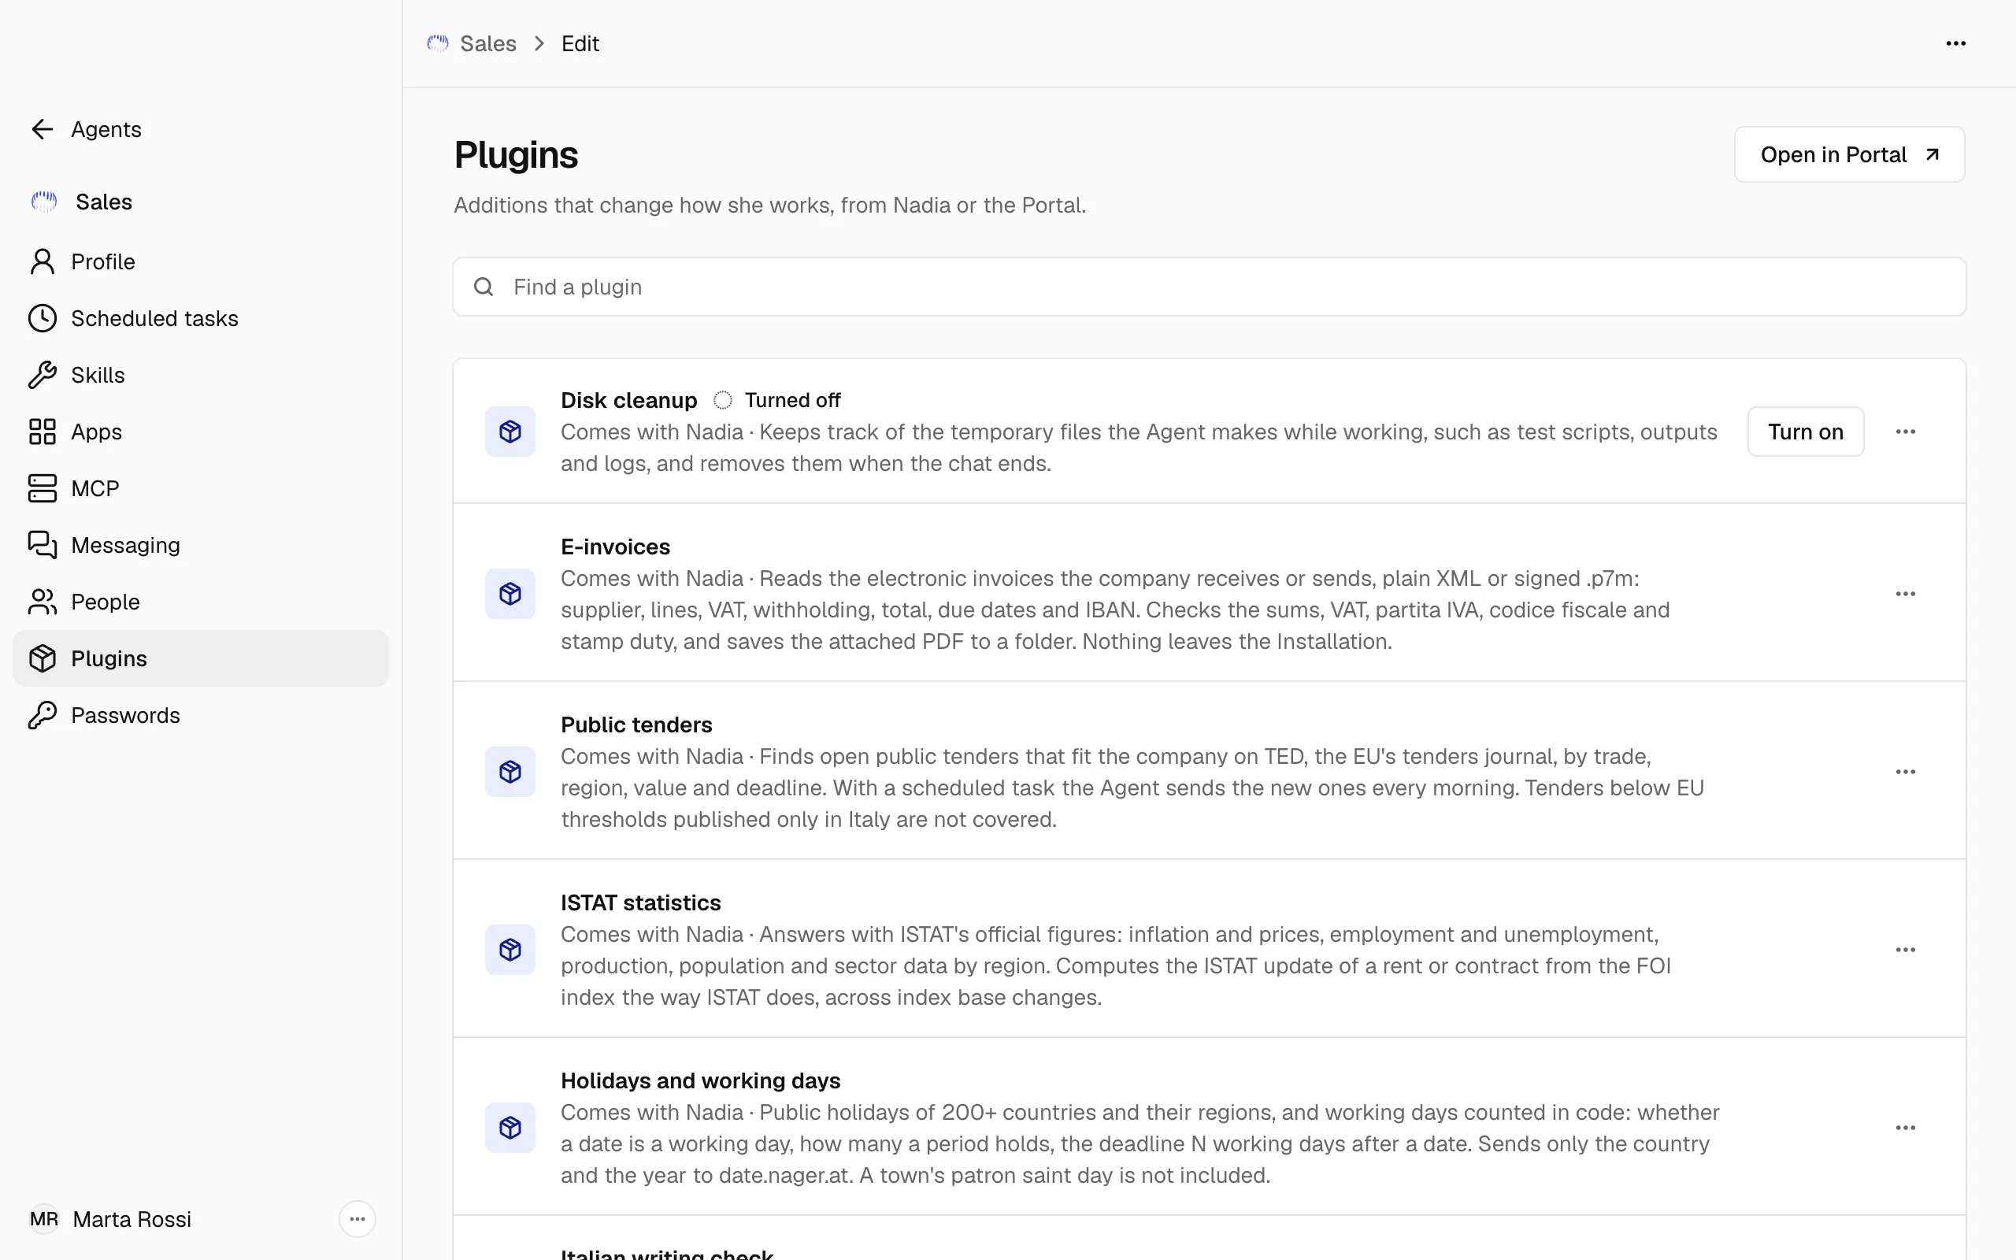The image size is (2016, 1260).
Task: Click the ISTAT statistics plugin icon
Action: [510, 950]
